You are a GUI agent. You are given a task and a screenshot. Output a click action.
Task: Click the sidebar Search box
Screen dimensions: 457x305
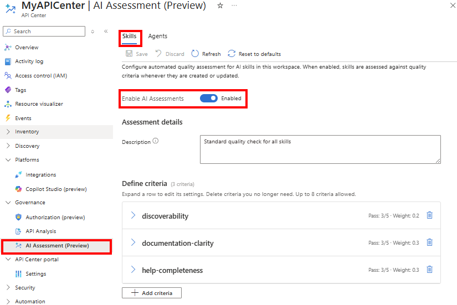click(x=44, y=31)
